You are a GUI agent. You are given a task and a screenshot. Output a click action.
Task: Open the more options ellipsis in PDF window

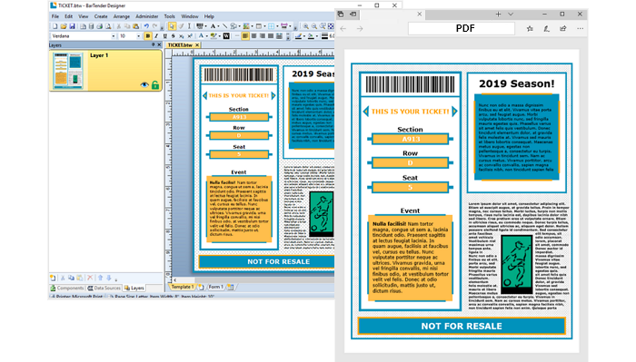pyautogui.click(x=580, y=28)
